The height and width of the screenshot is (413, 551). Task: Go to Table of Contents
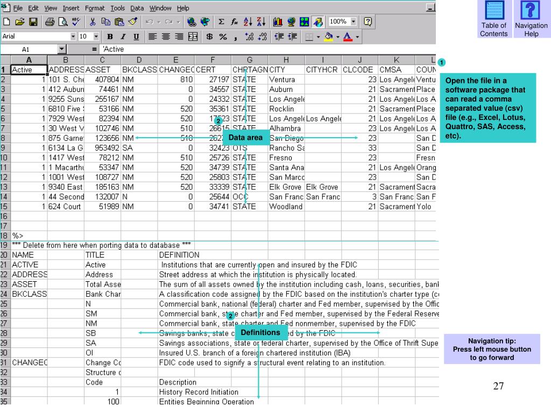point(494,19)
